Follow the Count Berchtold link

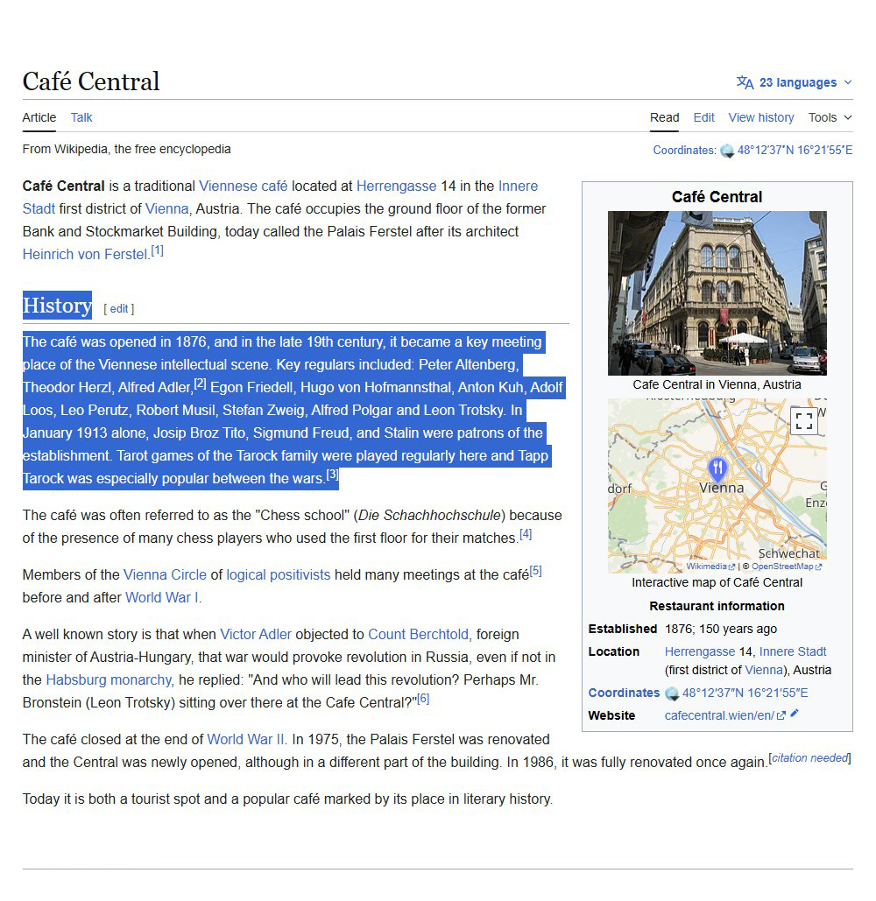pyautogui.click(x=419, y=634)
